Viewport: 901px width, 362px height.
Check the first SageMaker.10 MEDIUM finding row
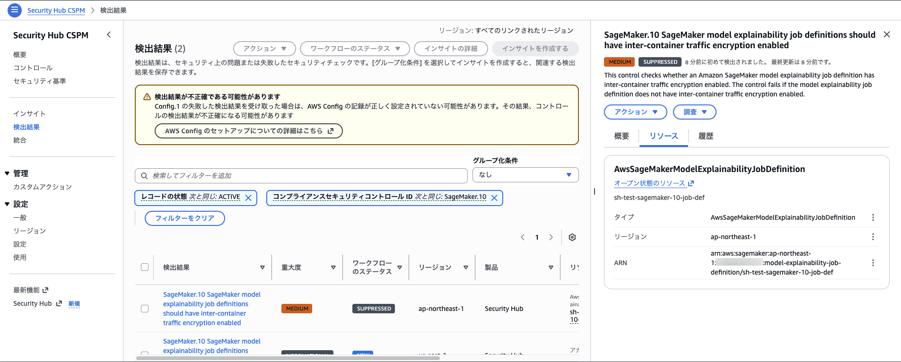145,309
